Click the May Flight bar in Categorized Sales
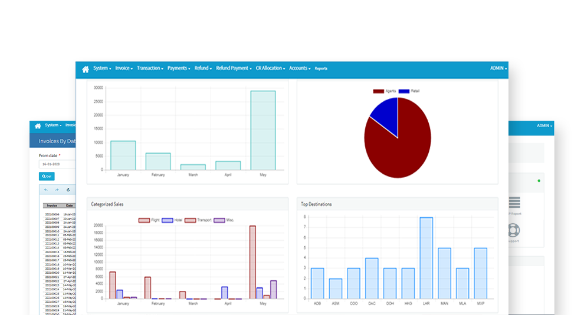This screenshot has width=584, height=315. point(252,262)
